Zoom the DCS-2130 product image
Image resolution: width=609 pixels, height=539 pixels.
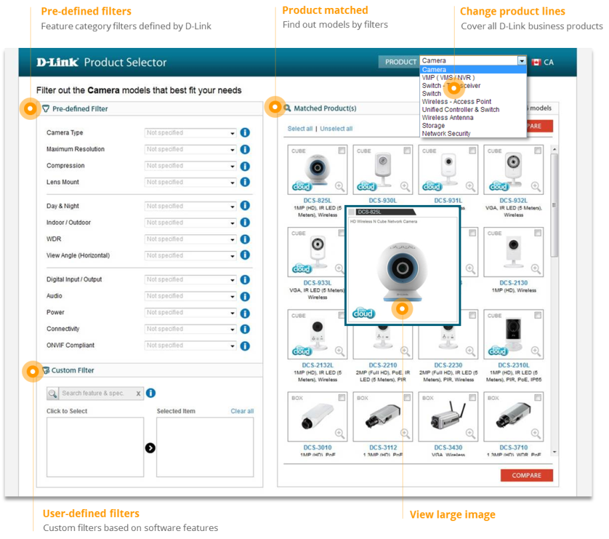(536, 268)
